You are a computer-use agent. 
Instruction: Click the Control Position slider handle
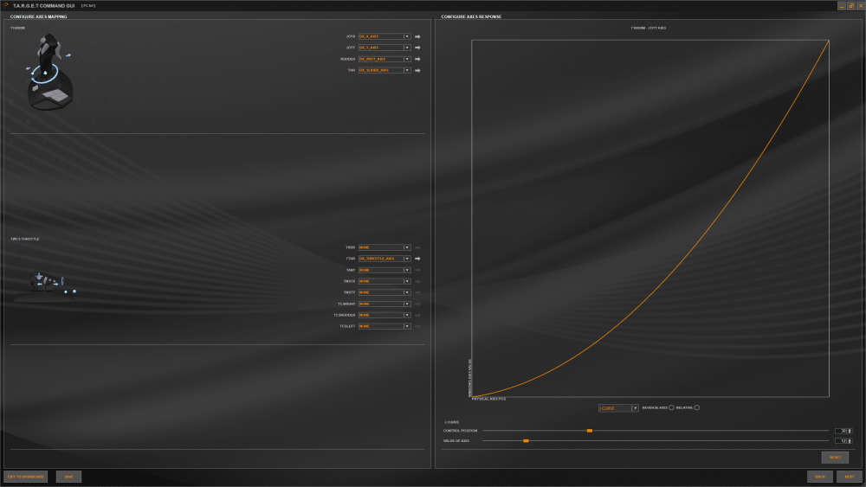[x=589, y=431]
